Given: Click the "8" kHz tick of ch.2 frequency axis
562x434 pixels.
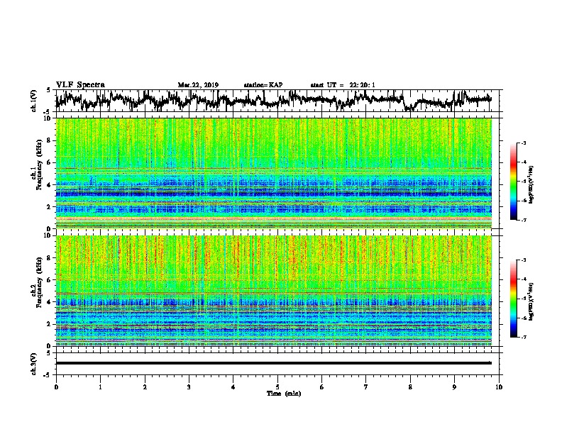Looking at the screenshot, I should (50, 258).
